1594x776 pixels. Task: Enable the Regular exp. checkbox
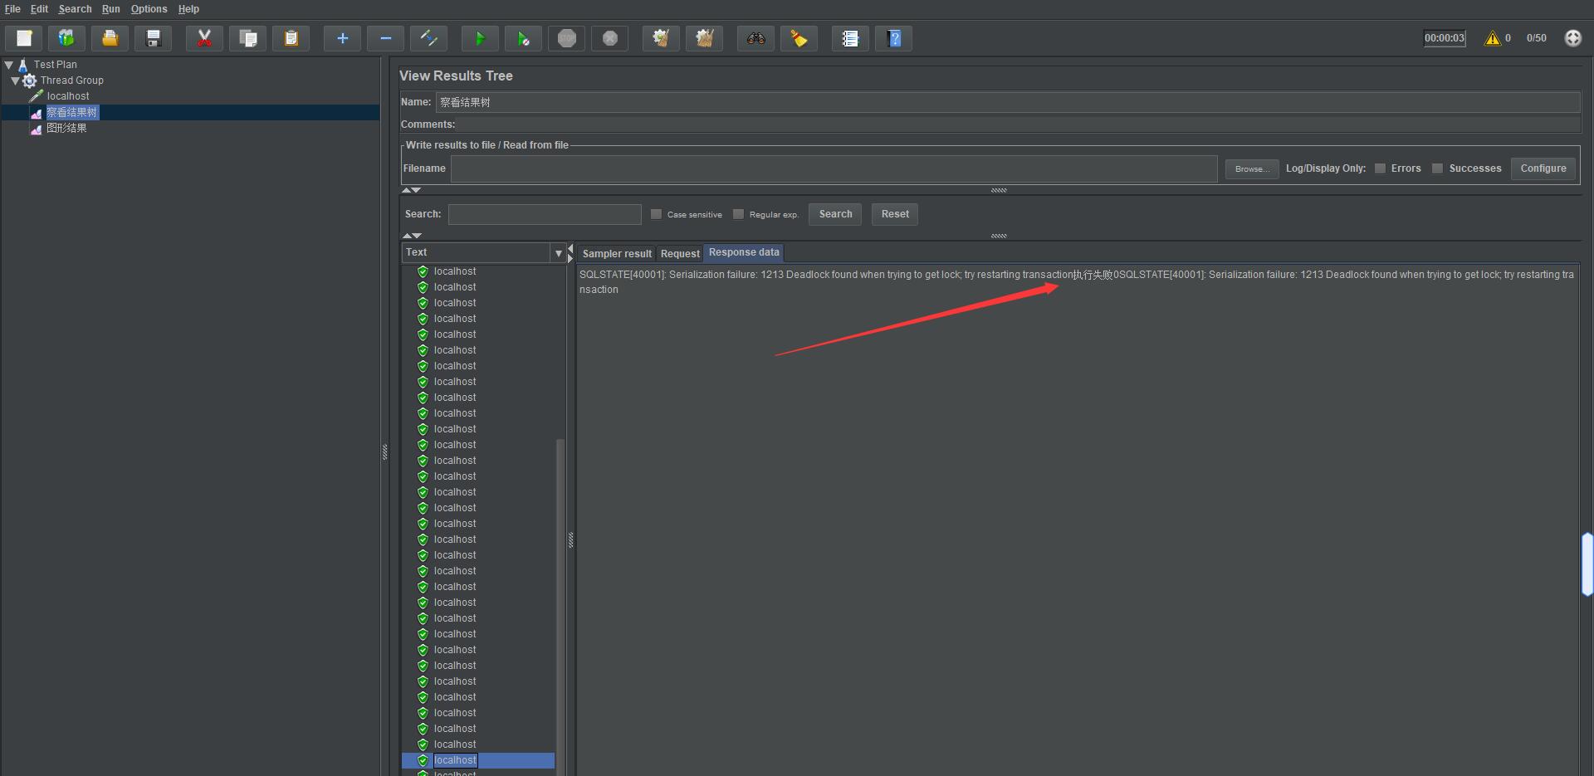738,214
